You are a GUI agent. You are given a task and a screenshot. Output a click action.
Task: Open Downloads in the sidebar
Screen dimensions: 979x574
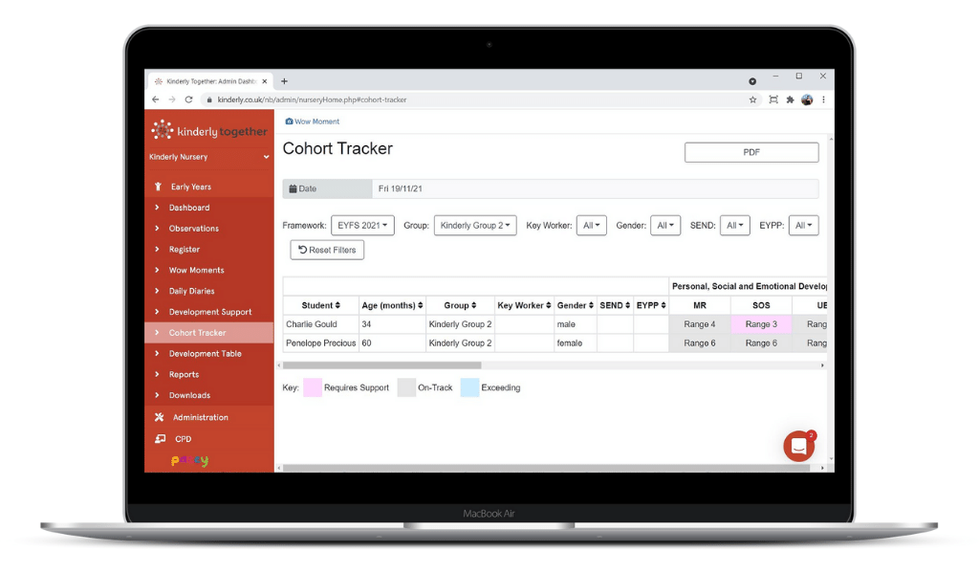point(209,395)
